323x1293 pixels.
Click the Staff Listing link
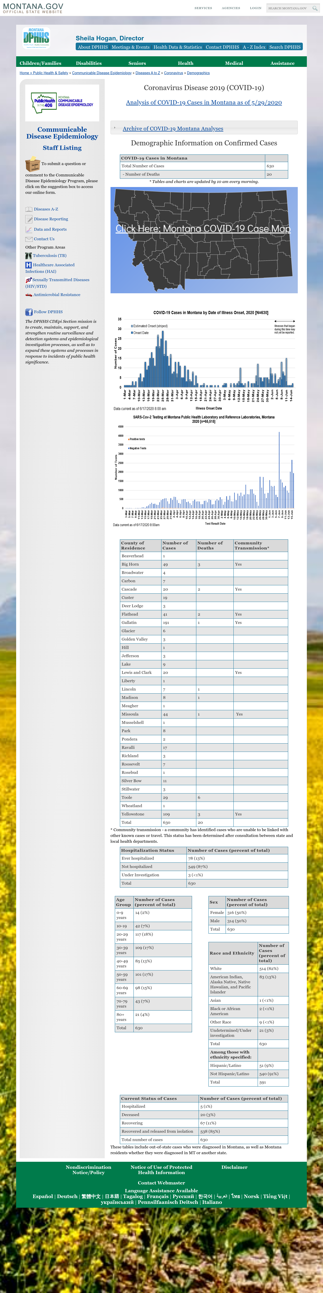pyautogui.click(x=62, y=148)
